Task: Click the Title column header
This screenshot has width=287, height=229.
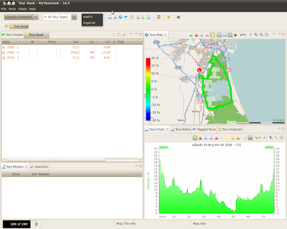Action: tap(129, 42)
